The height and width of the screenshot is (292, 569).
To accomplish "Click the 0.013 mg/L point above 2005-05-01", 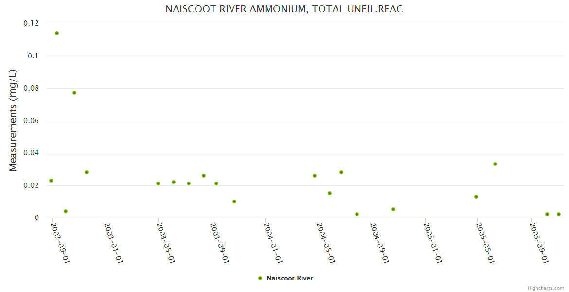I will click(x=476, y=197).
